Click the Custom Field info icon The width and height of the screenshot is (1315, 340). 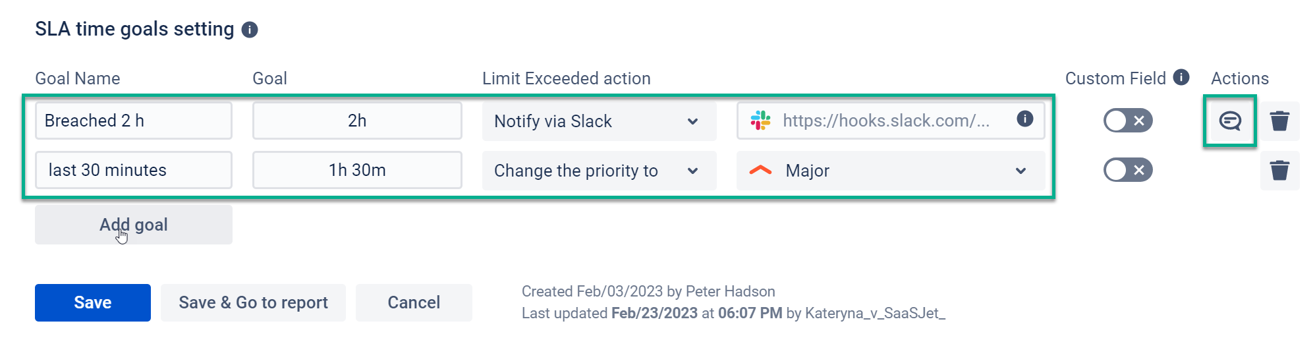click(x=1181, y=77)
